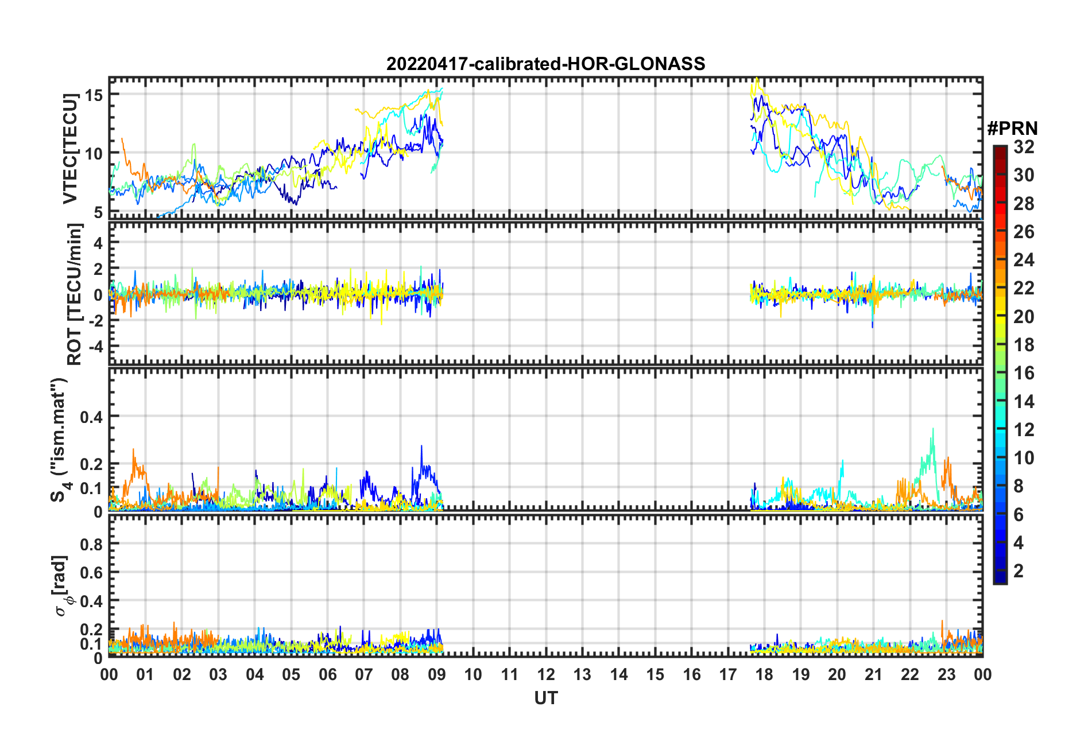Click colorbar tick label 2
Viewport: 1092px width, 730px height.
[1019, 570]
